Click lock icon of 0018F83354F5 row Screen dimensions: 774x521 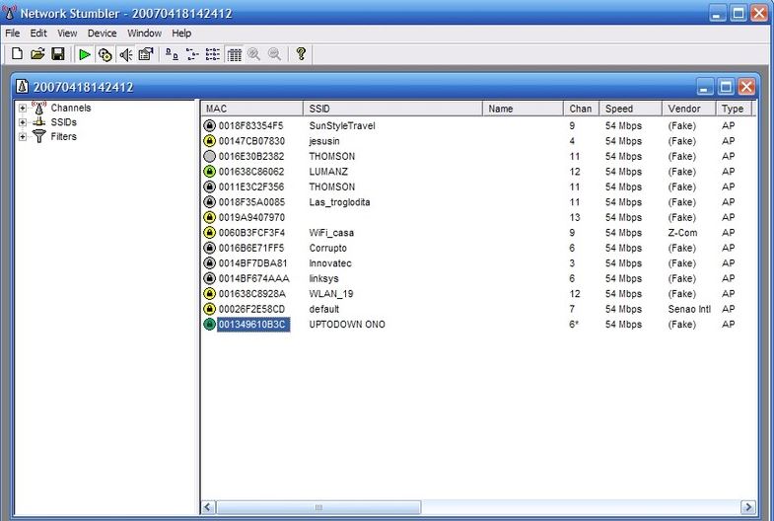209,125
